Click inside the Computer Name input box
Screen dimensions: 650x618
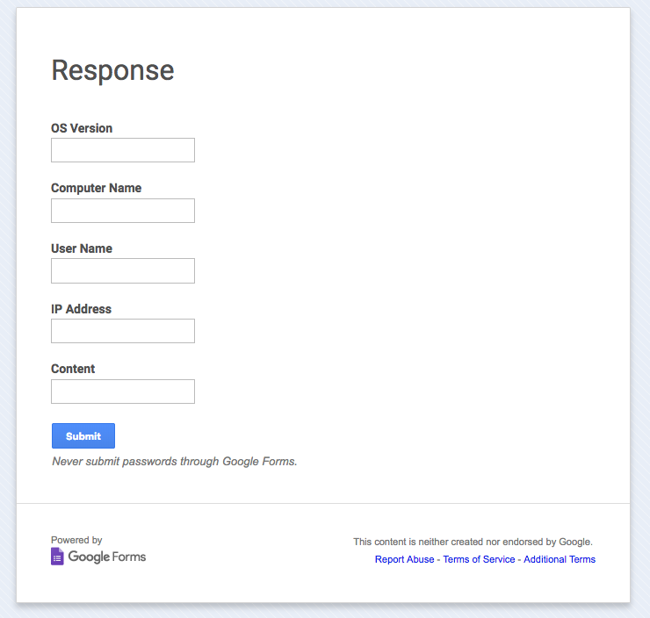tap(123, 211)
